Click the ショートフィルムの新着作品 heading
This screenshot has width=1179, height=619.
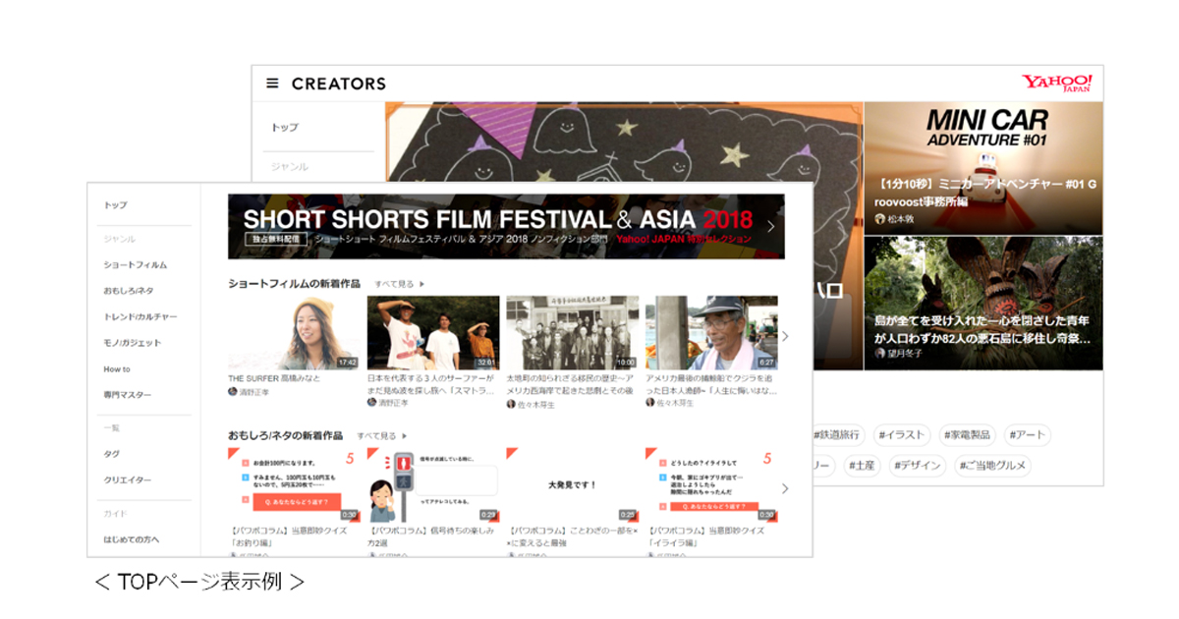click(x=295, y=284)
